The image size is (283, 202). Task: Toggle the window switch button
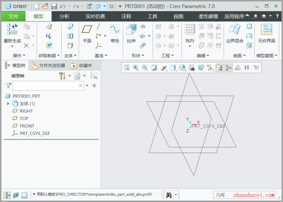click(98, 7)
